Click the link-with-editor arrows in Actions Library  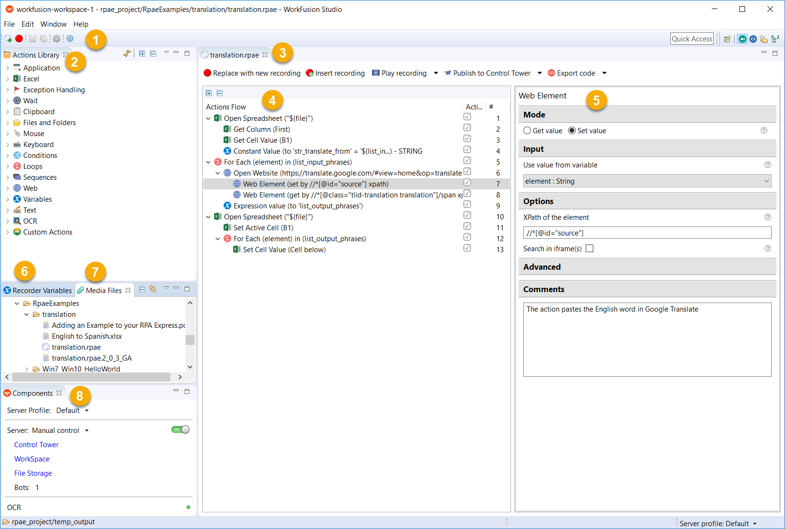(x=127, y=54)
